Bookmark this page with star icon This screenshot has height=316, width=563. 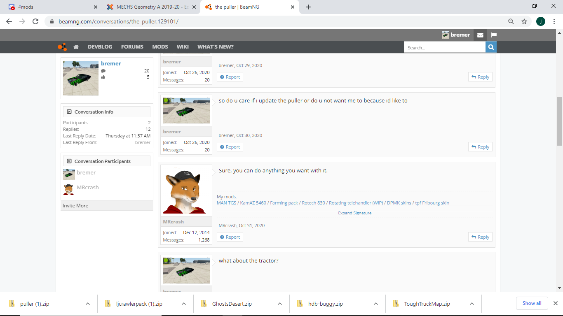[524, 21]
